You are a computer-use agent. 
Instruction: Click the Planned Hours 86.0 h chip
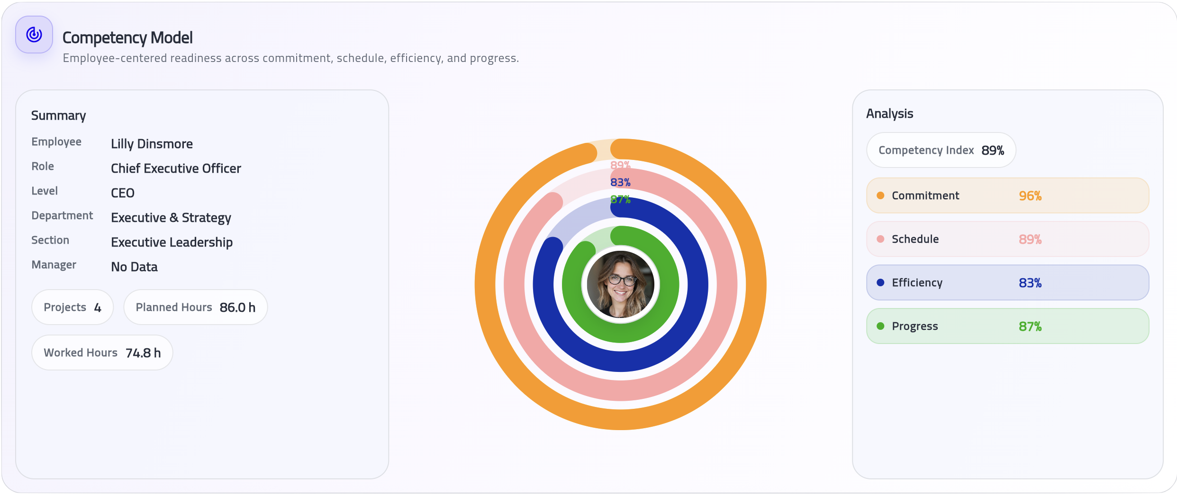point(195,307)
